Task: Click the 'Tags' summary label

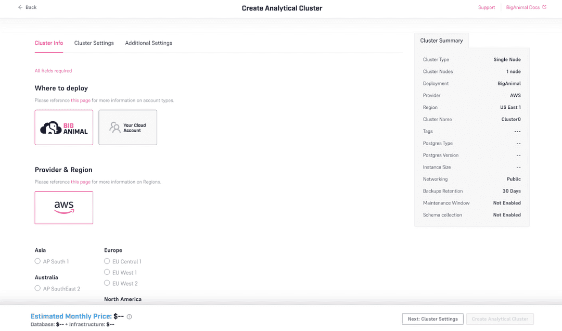Action: [x=428, y=131]
